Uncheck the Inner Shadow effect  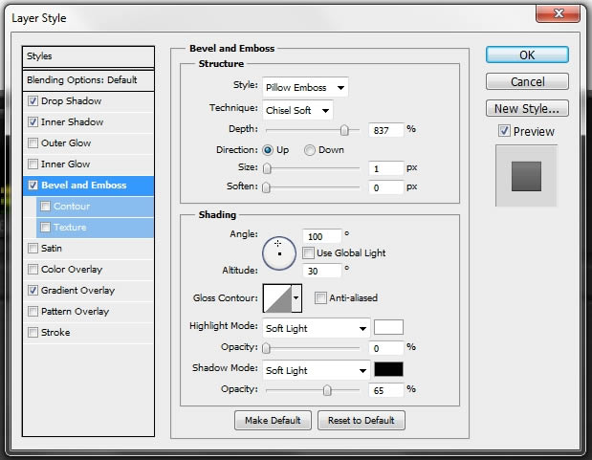[x=33, y=122]
